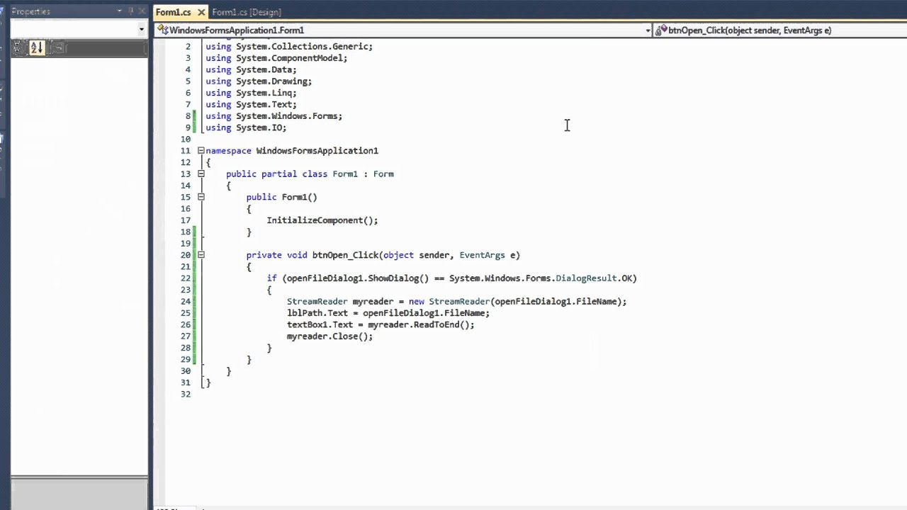The width and height of the screenshot is (907, 510).
Task: Select the Alphabetical sort icon in Properties
Action: (37, 47)
